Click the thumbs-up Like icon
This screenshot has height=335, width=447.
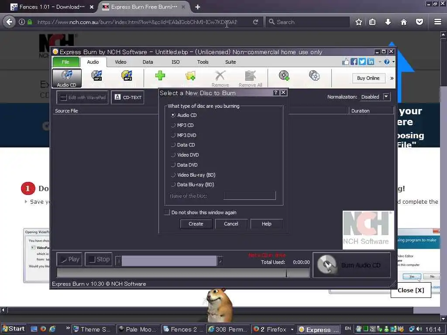click(346, 62)
